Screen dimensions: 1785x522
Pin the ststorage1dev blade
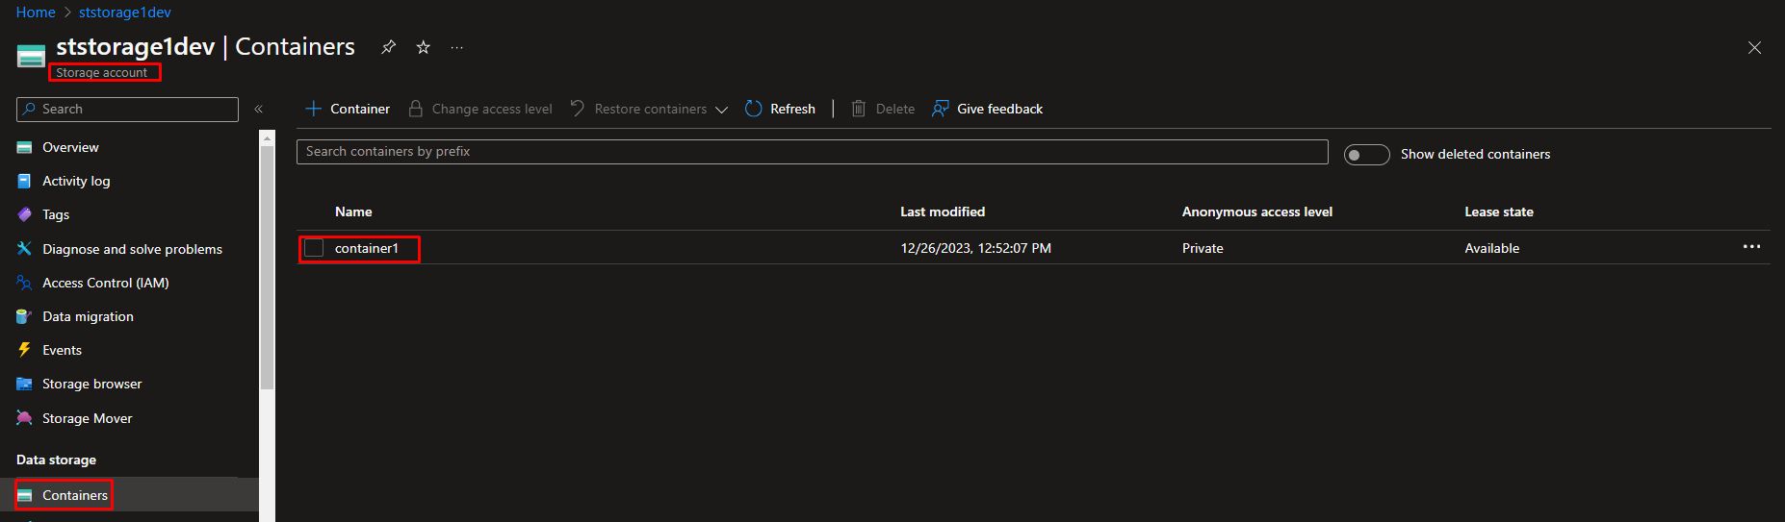click(388, 47)
